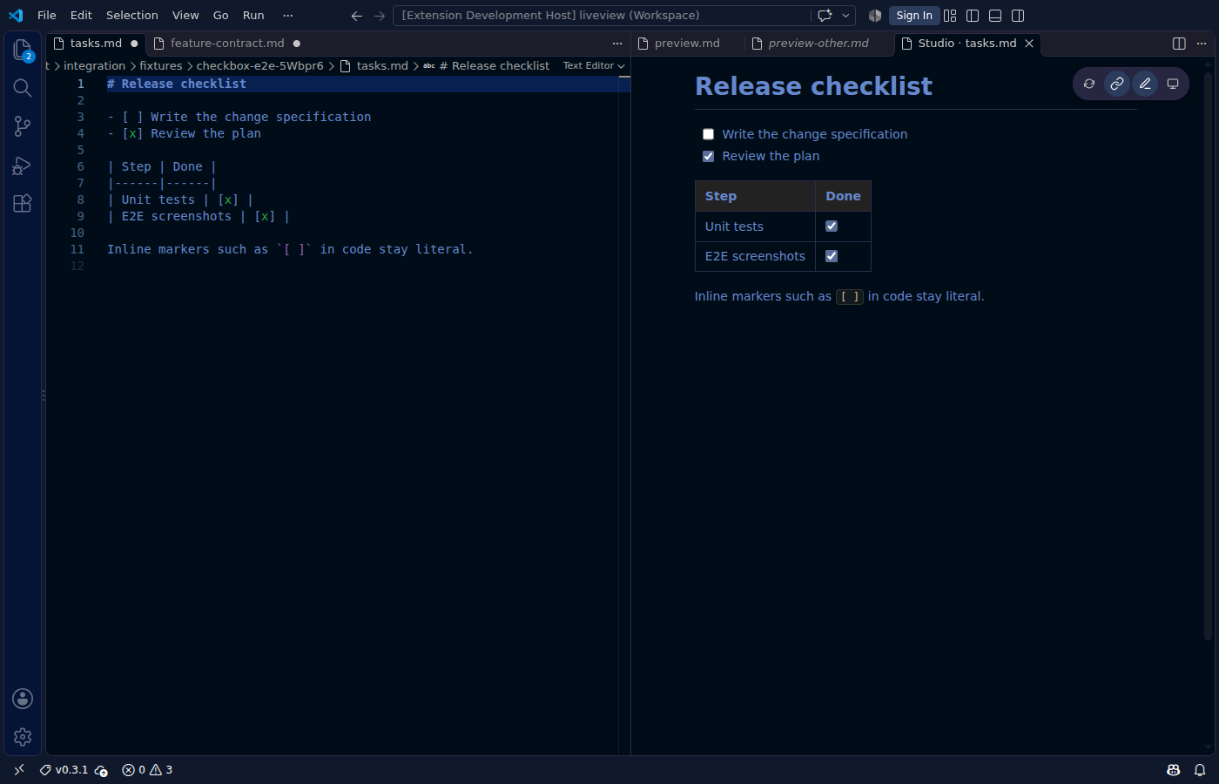Click the v0.3.1 tag in status bar
Screen dimensions: 1219x784
coord(64,770)
